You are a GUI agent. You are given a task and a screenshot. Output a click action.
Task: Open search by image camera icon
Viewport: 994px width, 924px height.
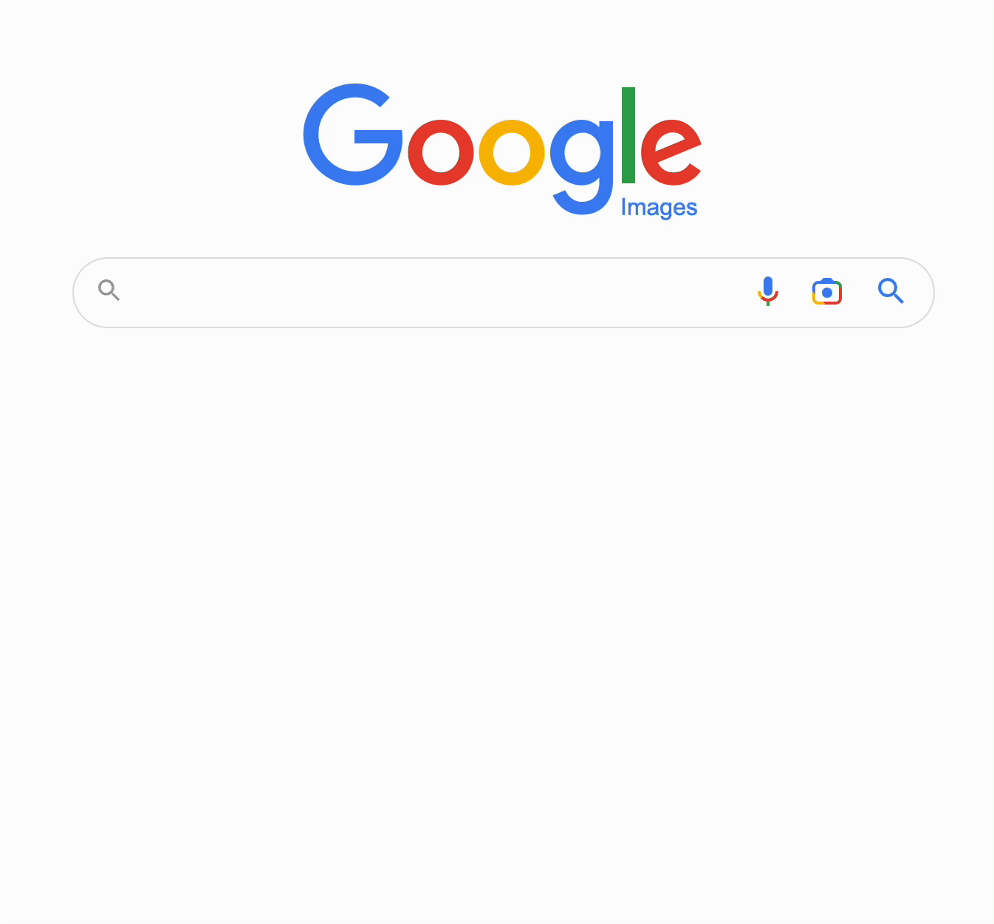pos(827,292)
